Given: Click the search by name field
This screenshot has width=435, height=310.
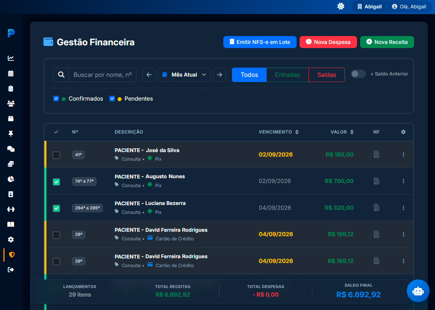Looking at the screenshot, I should [102, 74].
